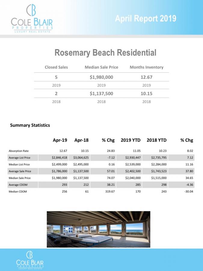Click the Months Inventory column header
203x271 pixels.
click(146, 67)
